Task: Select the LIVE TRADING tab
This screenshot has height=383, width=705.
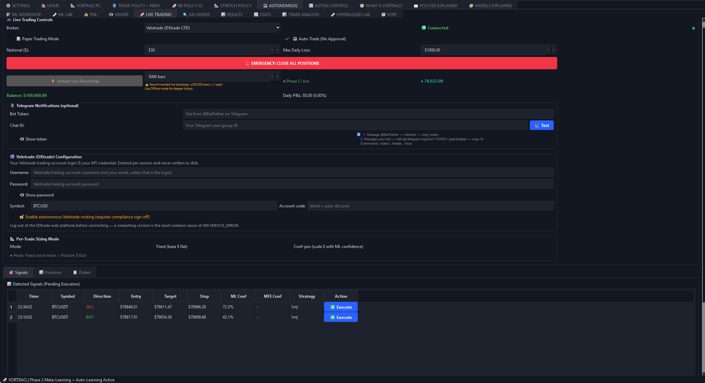Action: pos(155,15)
